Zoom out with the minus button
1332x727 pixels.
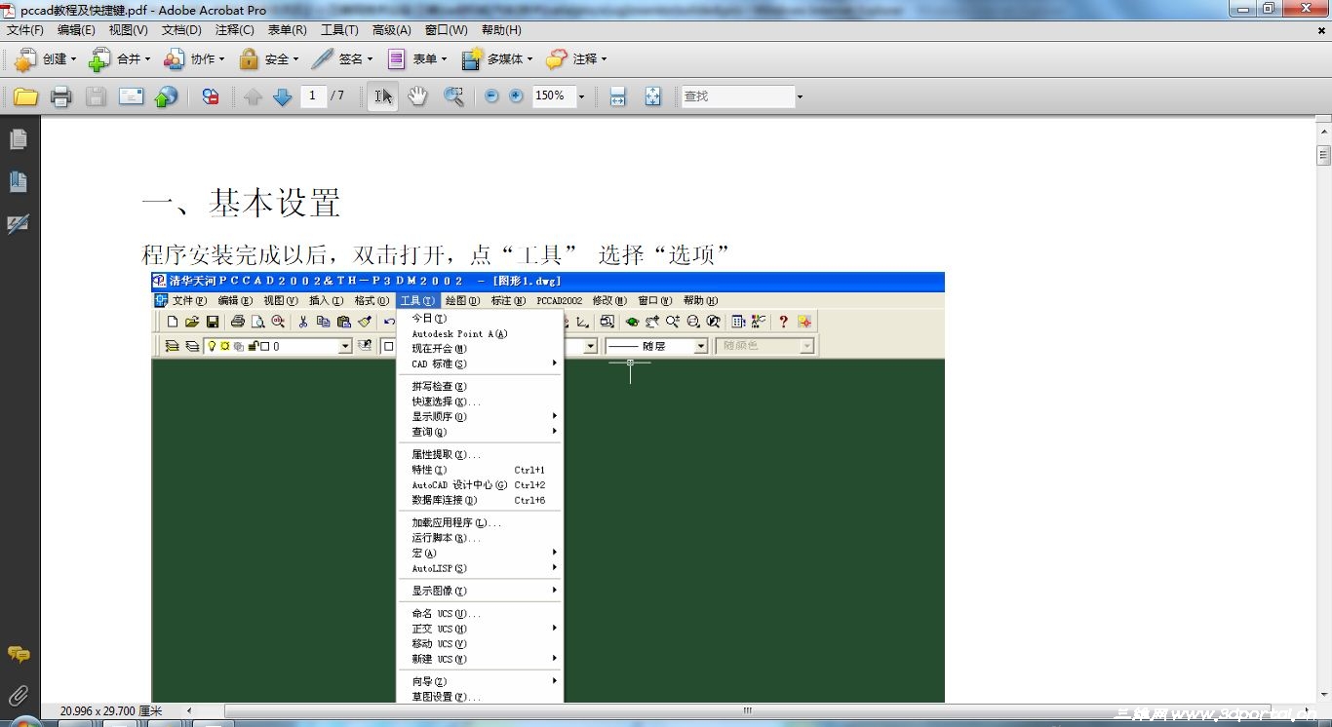491,96
